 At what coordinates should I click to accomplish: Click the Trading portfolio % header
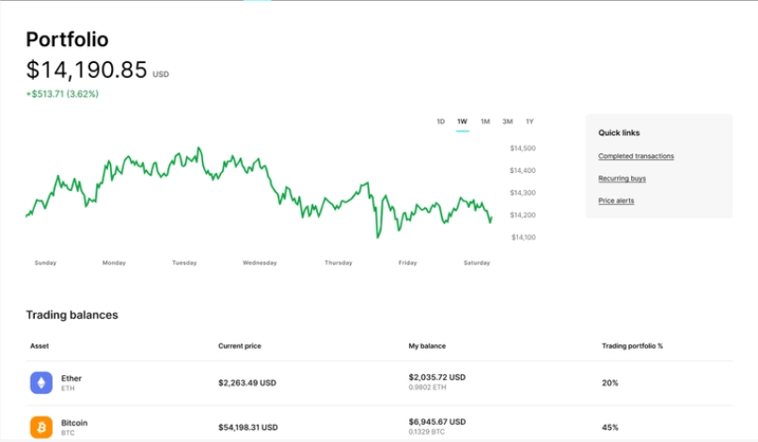(632, 346)
